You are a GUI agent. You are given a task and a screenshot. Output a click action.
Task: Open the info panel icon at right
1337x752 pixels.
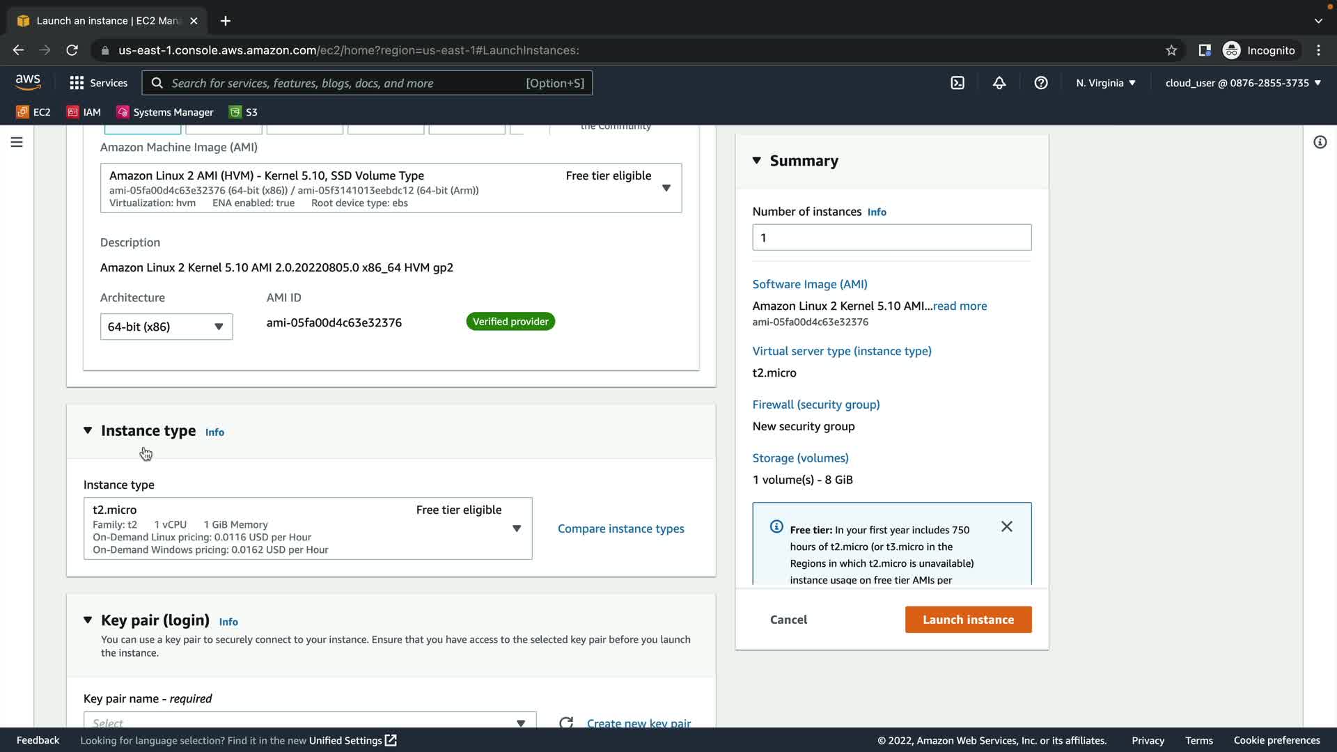click(x=1320, y=142)
